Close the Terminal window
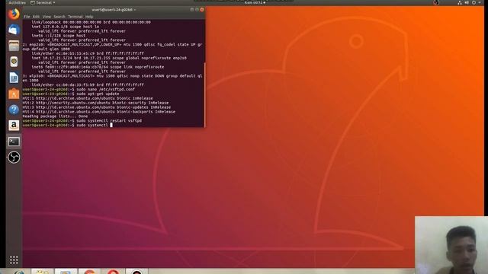The image size is (488, 274). tap(202, 10)
